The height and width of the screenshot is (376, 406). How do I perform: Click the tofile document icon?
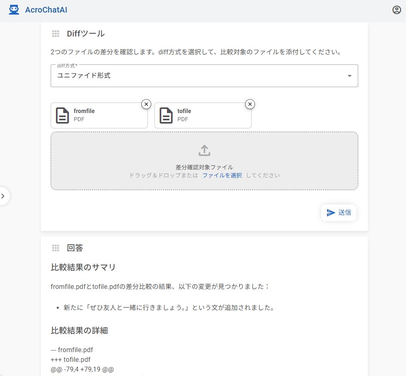pos(166,115)
